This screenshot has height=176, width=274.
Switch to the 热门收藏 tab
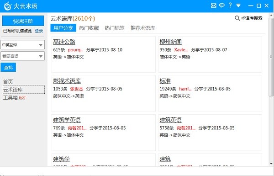pos(89,28)
